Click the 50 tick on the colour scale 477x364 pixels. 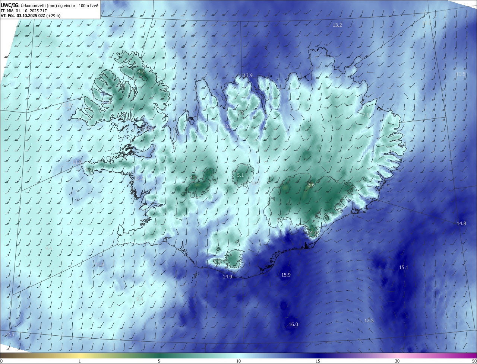tap(474, 361)
